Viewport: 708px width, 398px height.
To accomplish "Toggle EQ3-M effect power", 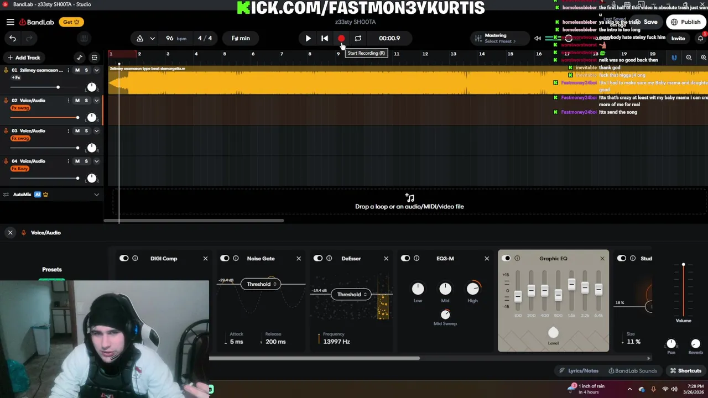I will [x=405, y=258].
